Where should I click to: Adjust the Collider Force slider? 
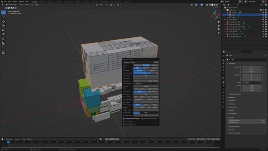coord(247,122)
